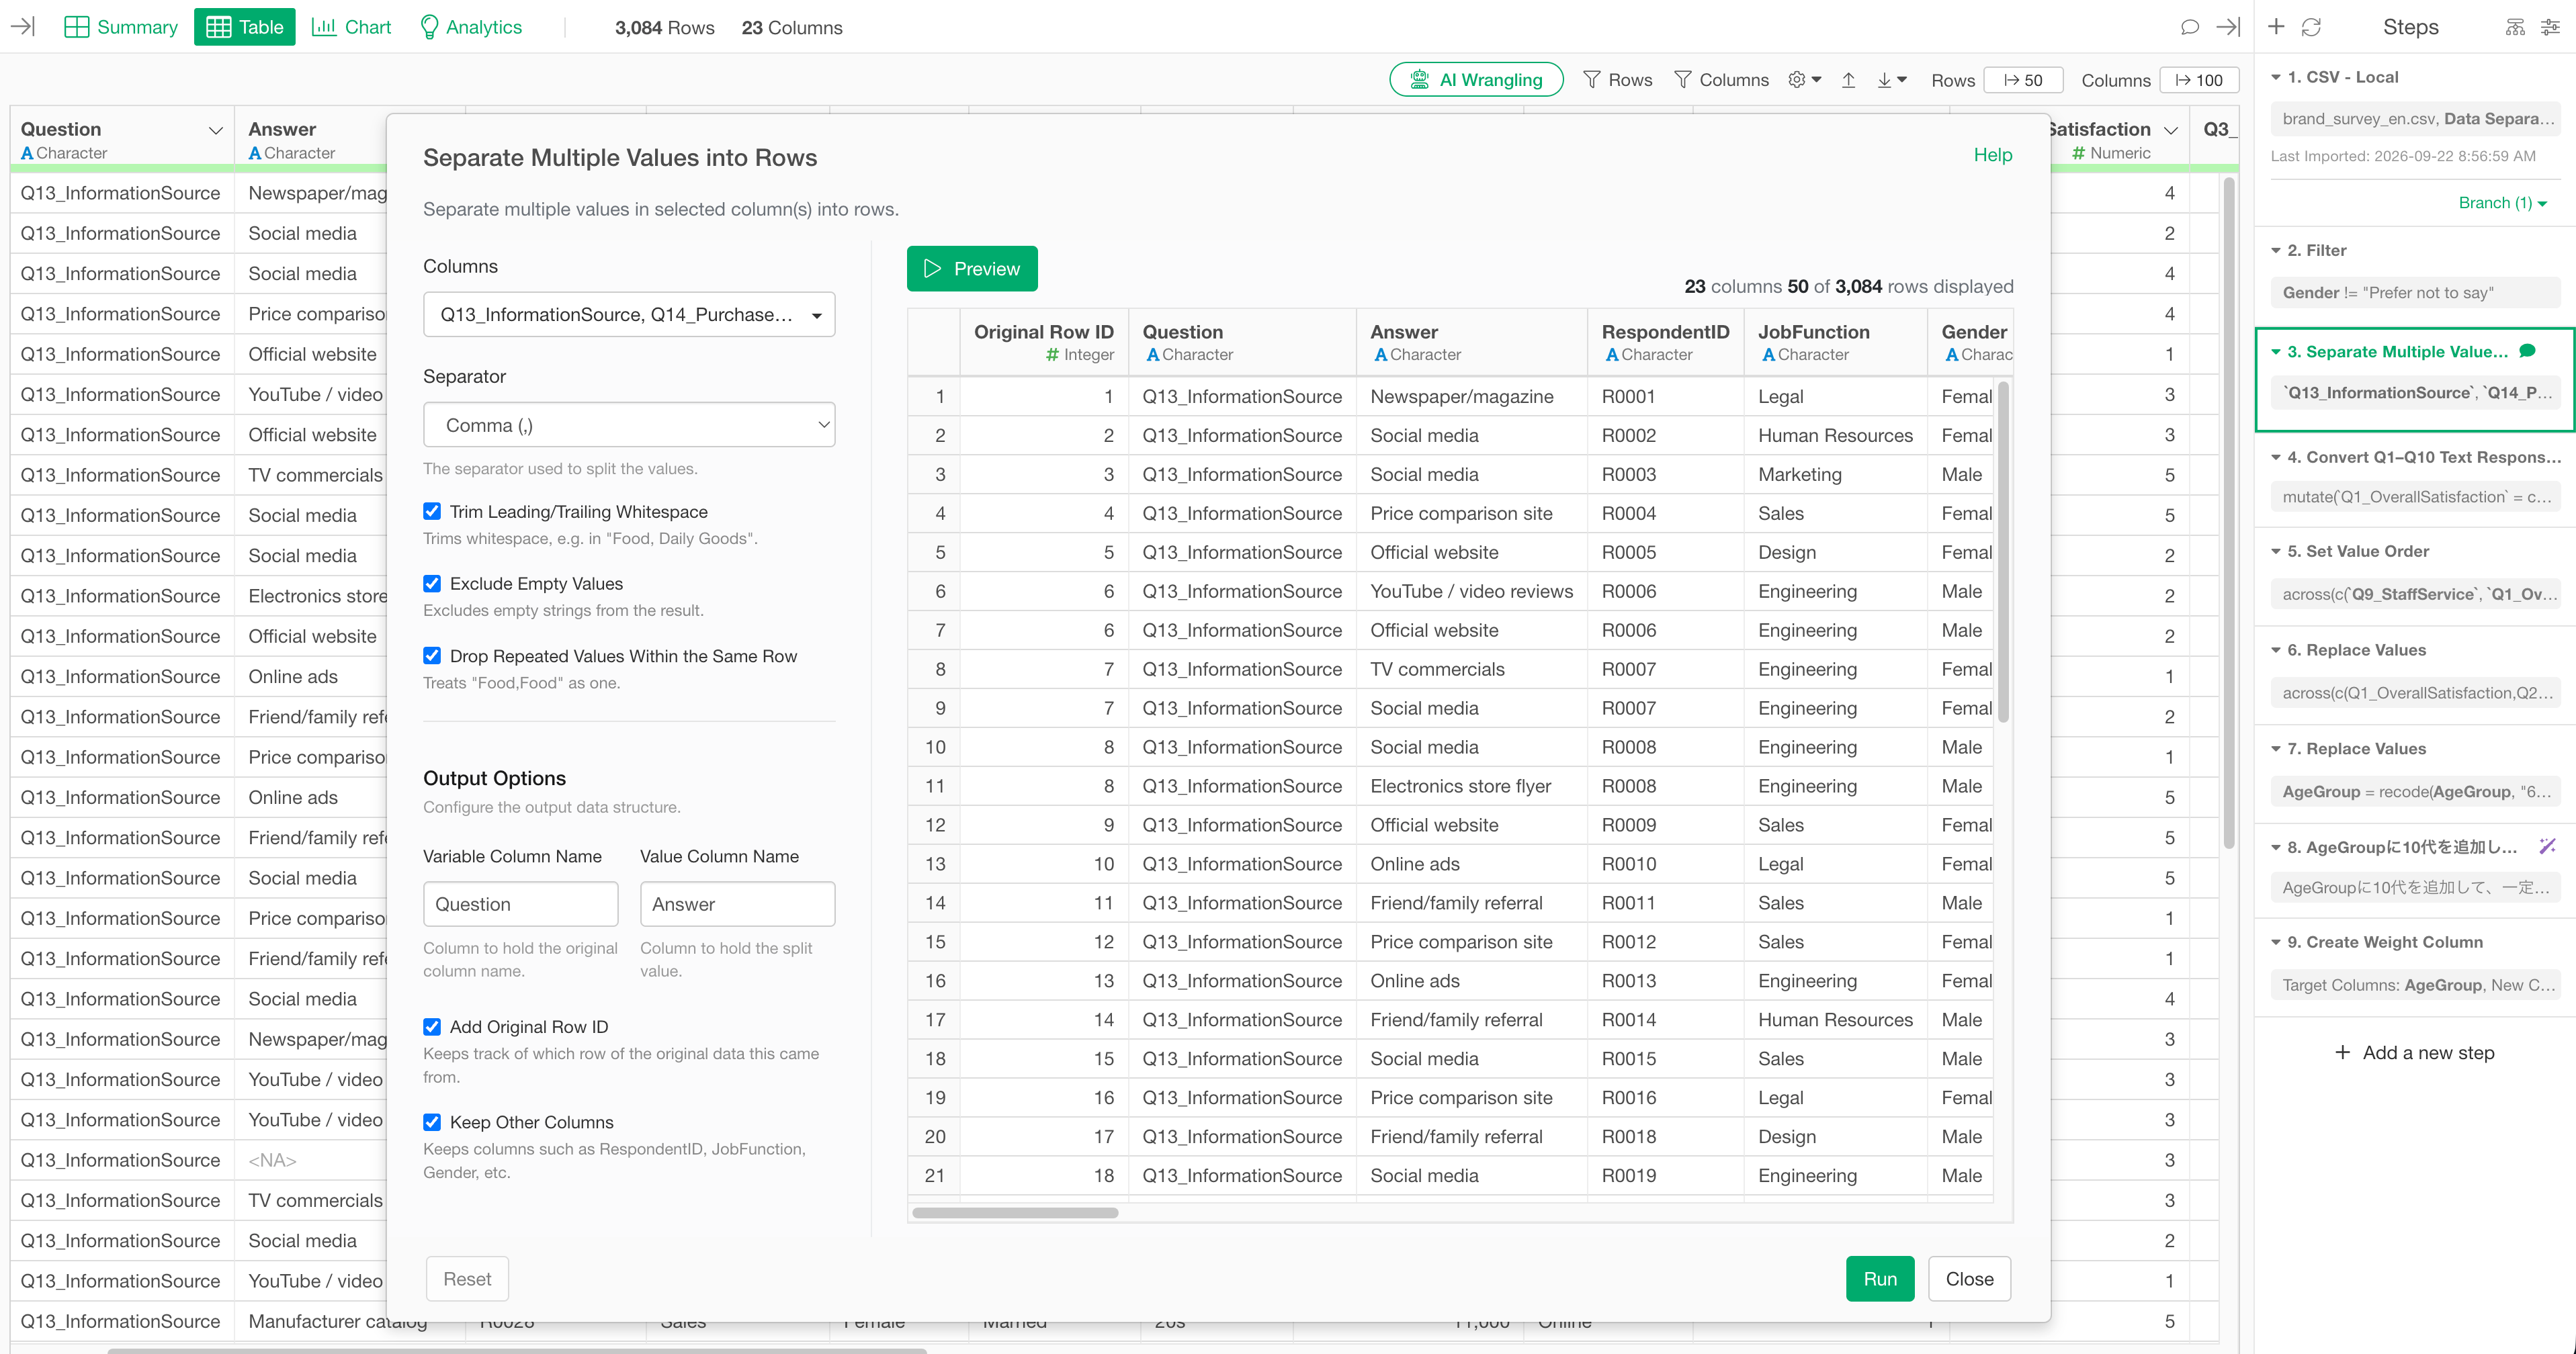This screenshot has width=2576, height=1354.
Task: Click the upload export arrow icon
Action: pyautogui.click(x=1848, y=80)
